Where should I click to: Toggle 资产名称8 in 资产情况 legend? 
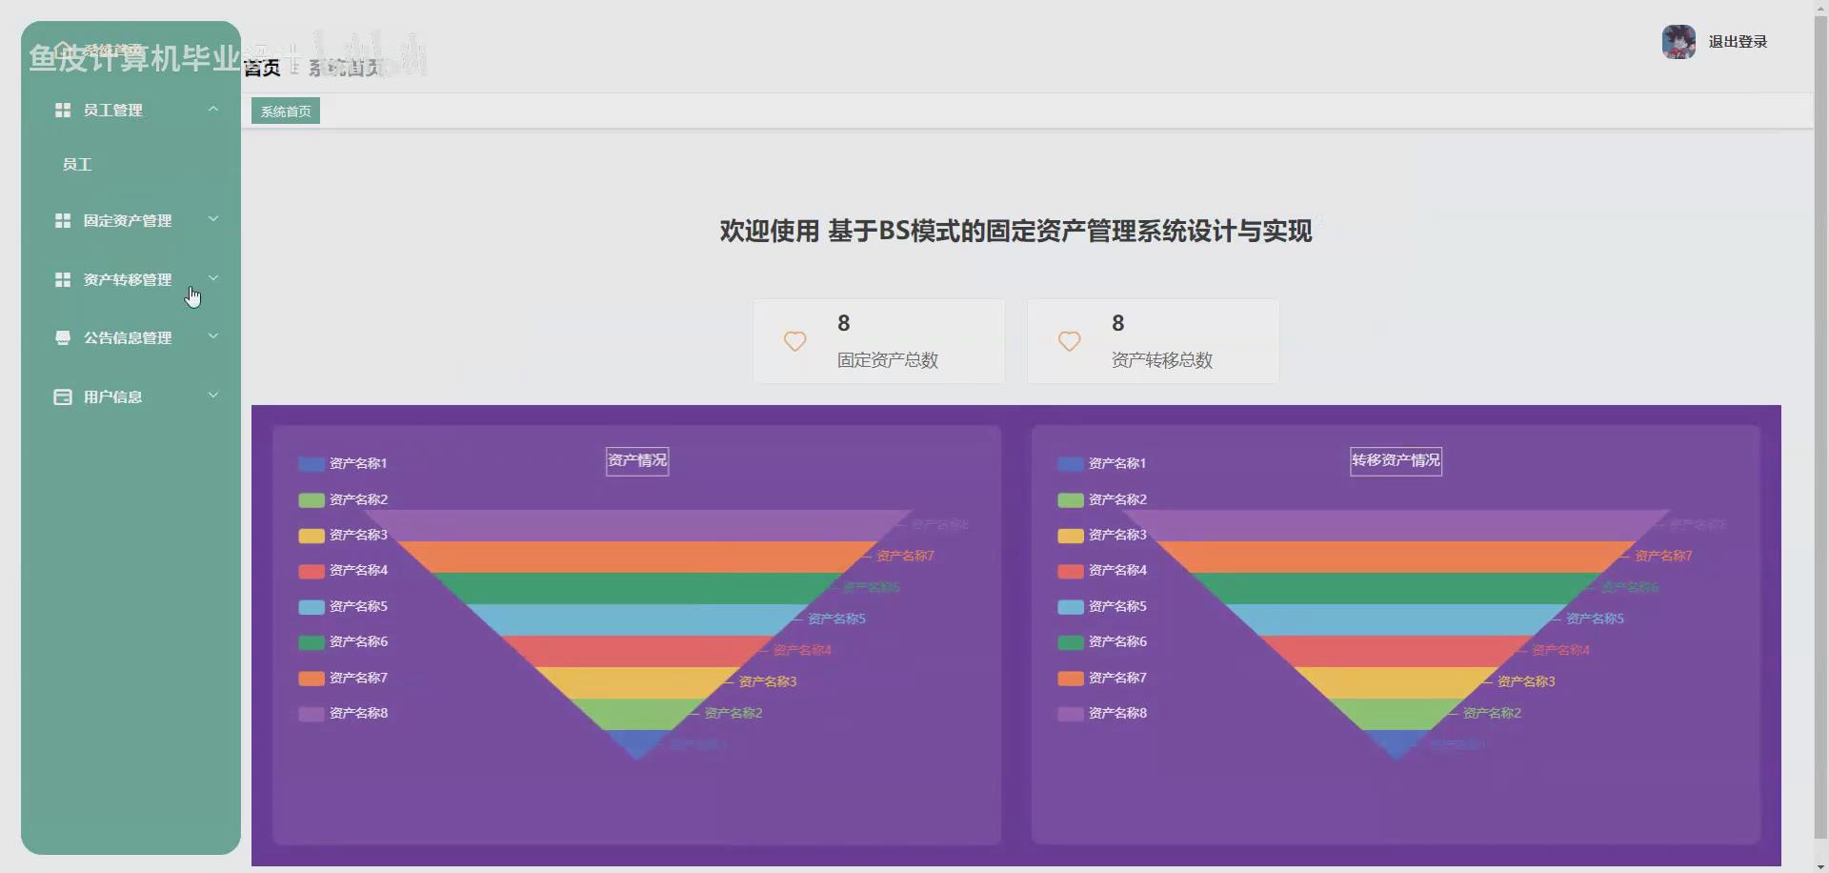(x=343, y=714)
